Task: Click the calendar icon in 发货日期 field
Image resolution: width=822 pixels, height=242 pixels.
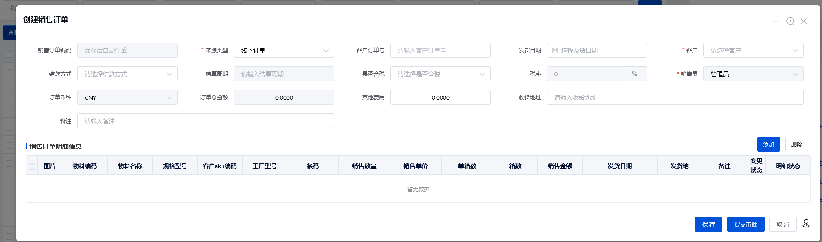Action: [x=555, y=50]
